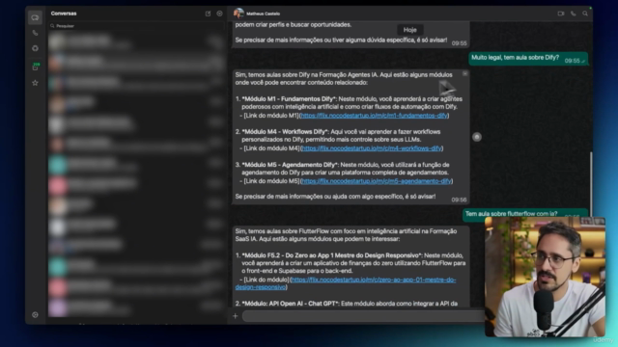This screenshot has width=618, height=347.
Task: Click the Hoje date label
Action: pyautogui.click(x=409, y=30)
